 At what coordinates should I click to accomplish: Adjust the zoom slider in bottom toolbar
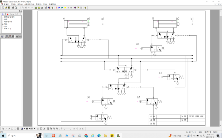pos(65,129)
